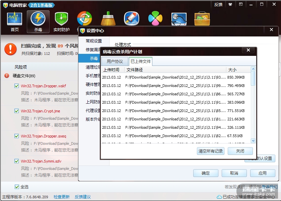This screenshot has height=201, width=281.
Task: Click the 设置中心 shield icon
Action: point(82,31)
